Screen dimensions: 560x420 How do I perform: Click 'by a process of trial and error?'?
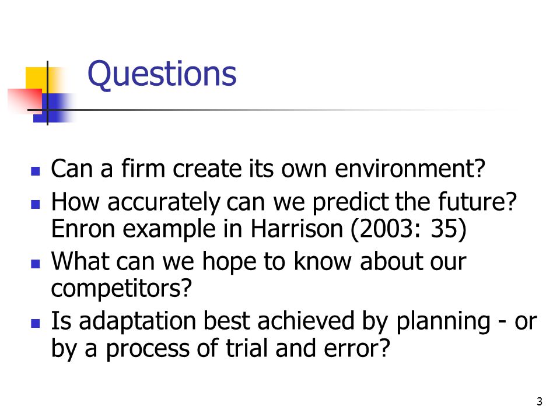(x=220, y=348)
